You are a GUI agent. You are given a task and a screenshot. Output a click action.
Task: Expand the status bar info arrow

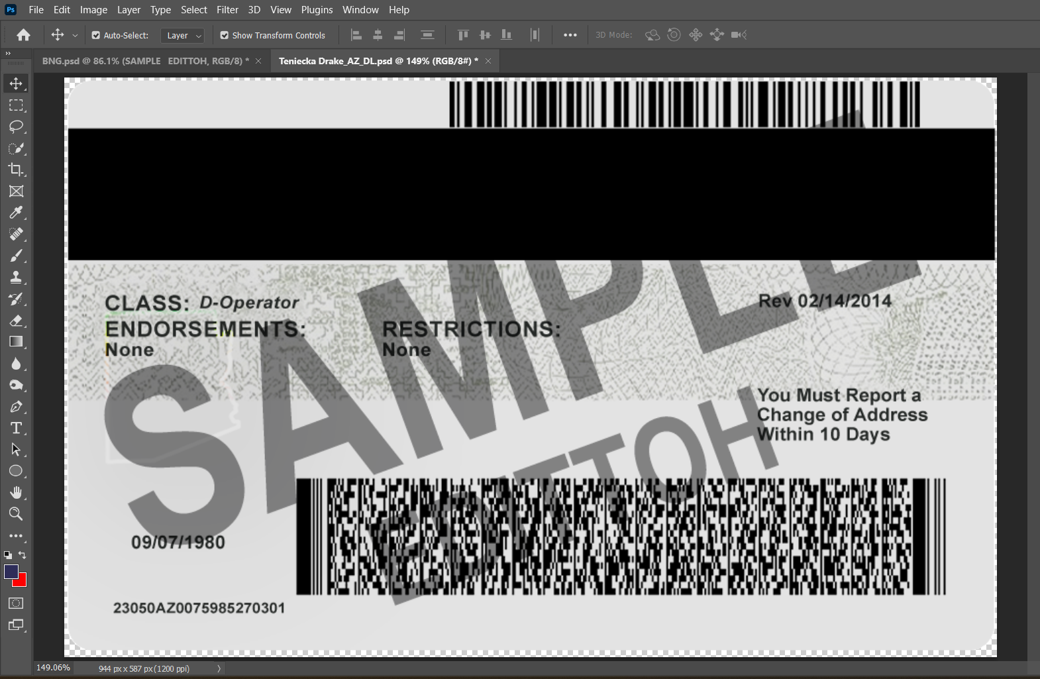pos(219,669)
